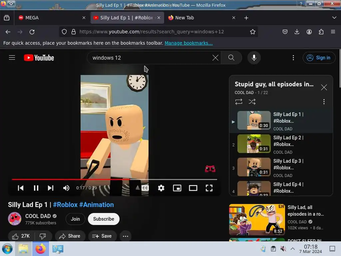341x256 pixels.
Task: Sign in to YouTube
Action: point(319,58)
